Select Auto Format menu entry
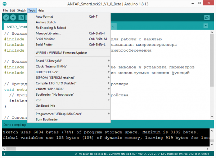Image resolution: width=216 pixels, height=158 pixels. pyautogui.click(x=69, y=17)
